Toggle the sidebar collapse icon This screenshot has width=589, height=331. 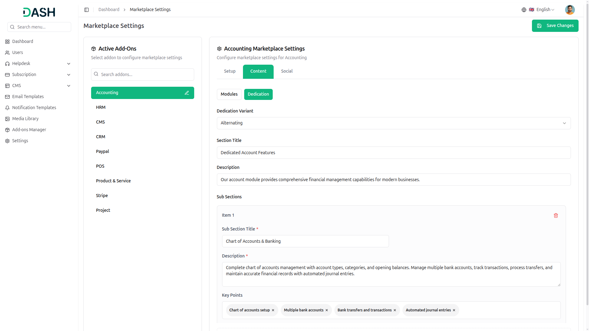click(87, 10)
